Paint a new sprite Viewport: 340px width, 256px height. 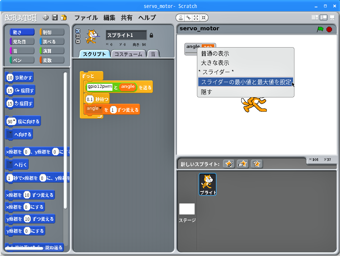(x=229, y=164)
